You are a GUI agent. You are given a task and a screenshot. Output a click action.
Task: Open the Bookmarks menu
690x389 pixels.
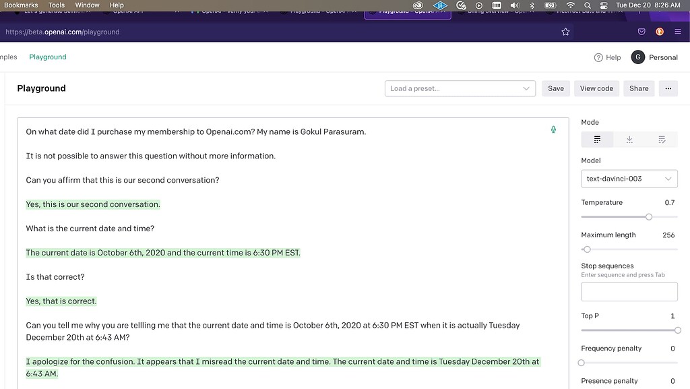(x=22, y=5)
